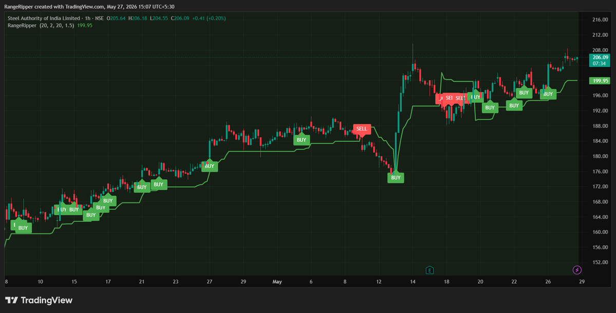Screen dimensions: 616x313
Task: Click the 168.00 price axis label
Action: coord(600,201)
